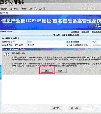Image resolution: width=101 pixels, height=114 pixels.
Task: Click the blue question mark dialog icon
Action: tap(6, 55)
